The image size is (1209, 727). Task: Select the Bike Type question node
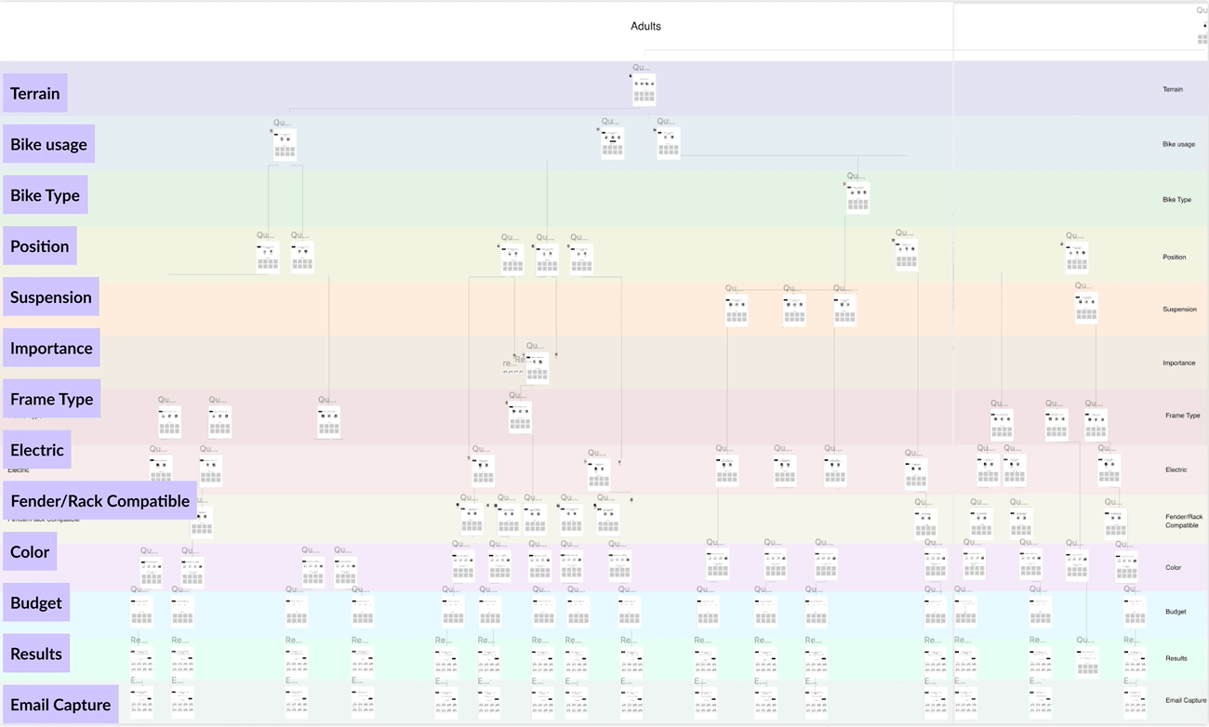tap(857, 195)
